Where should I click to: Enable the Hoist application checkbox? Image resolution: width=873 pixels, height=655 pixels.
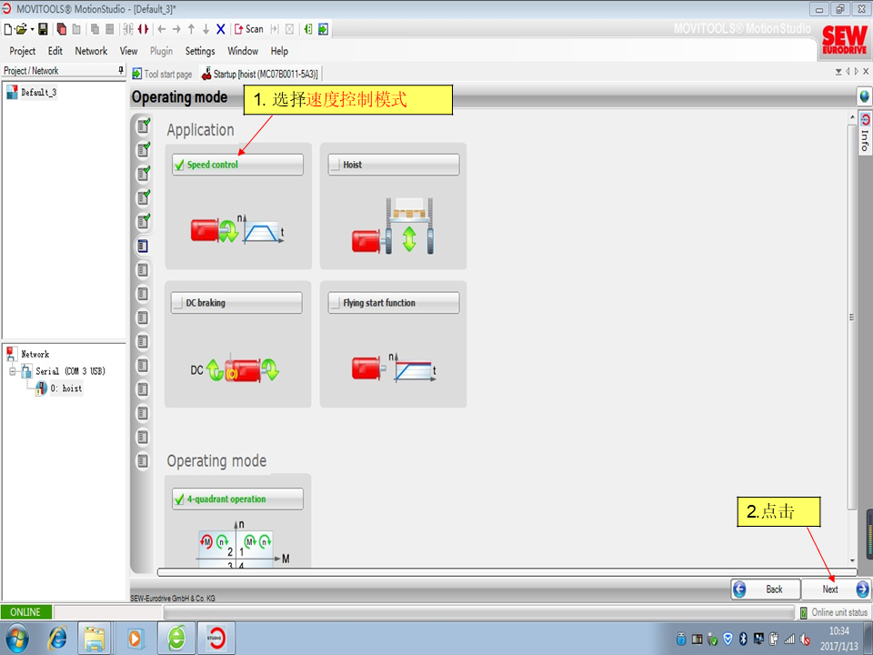pos(336,165)
